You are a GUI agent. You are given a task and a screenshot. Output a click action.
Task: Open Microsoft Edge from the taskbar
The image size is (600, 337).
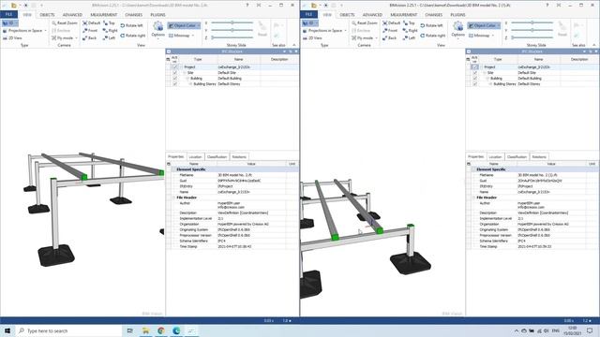(x=176, y=330)
